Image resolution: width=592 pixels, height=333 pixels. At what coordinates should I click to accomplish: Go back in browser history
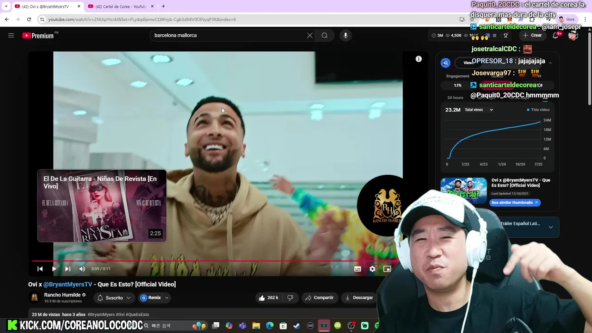click(6, 19)
